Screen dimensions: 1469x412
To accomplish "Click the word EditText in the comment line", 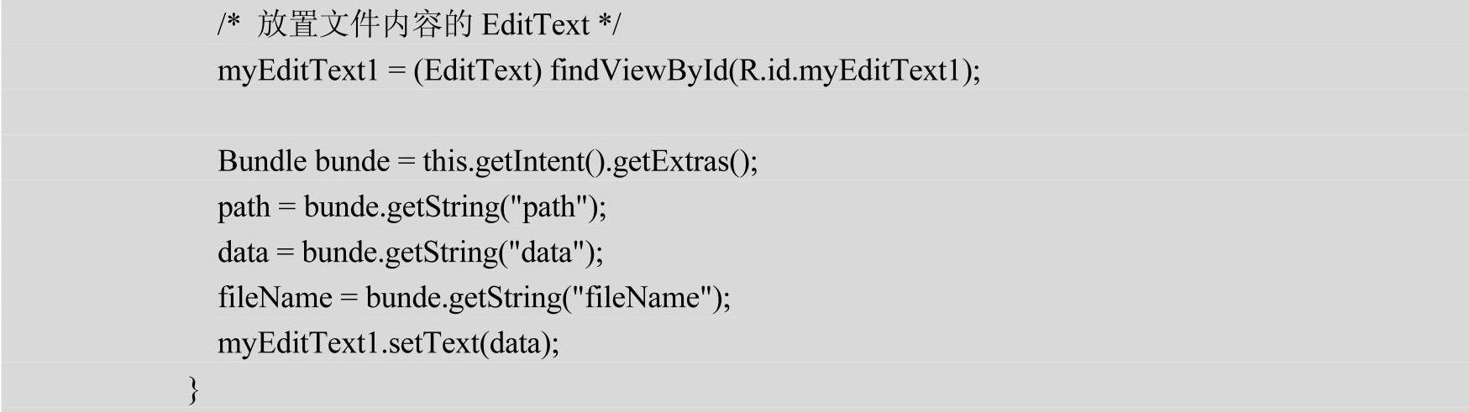I will pyautogui.click(x=536, y=25).
